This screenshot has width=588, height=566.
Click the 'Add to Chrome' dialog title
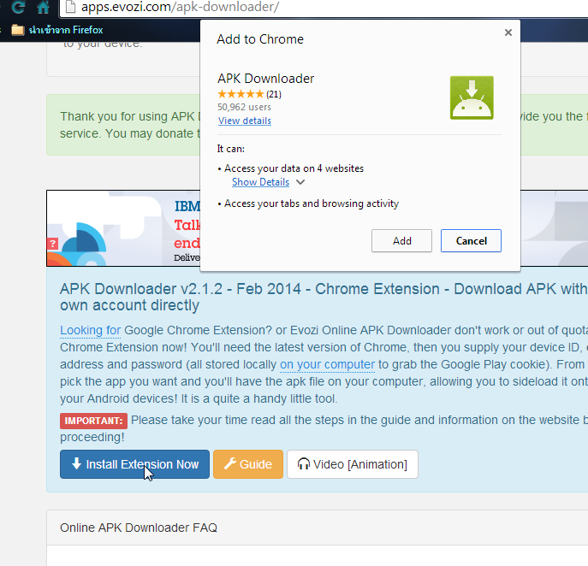click(x=260, y=39)
